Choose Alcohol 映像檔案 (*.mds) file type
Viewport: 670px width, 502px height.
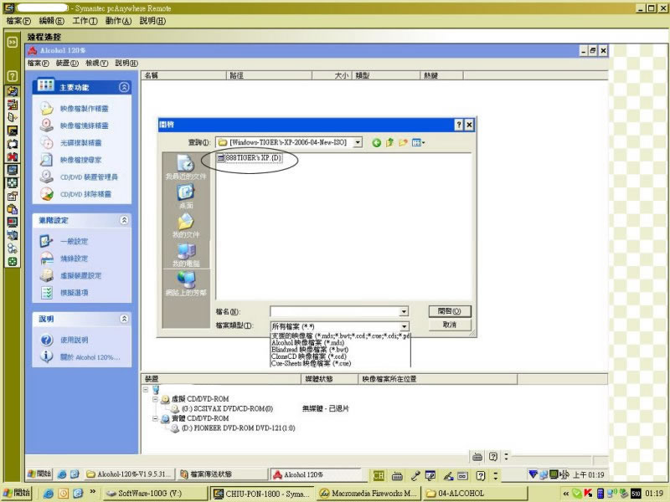coord(307,343)
